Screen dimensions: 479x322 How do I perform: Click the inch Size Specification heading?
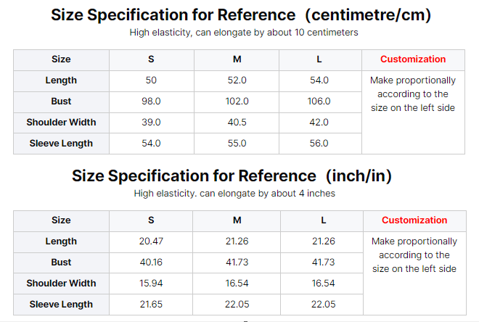tap(239, 176)
